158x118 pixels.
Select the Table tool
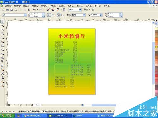(x=2, y=66)
